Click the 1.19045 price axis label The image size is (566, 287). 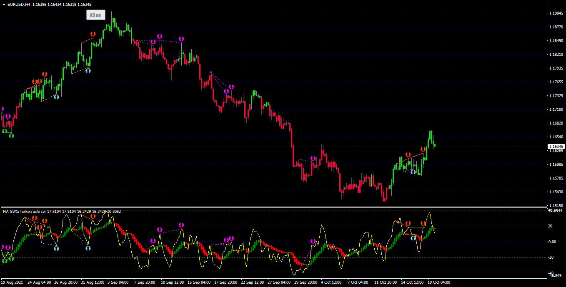[x=556, y=13]
